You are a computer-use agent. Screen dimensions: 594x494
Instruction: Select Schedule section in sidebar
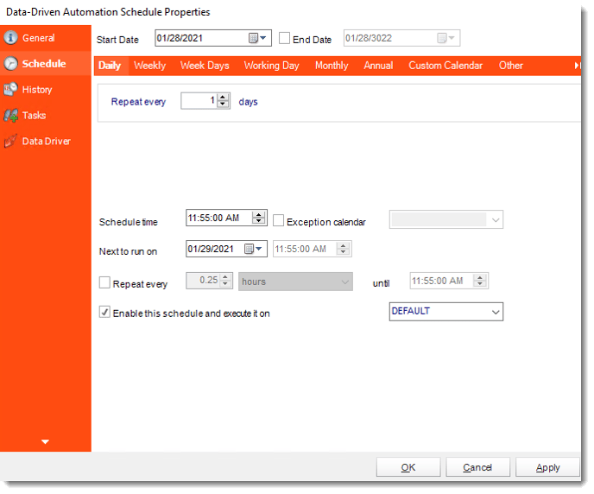pos(44,64)
